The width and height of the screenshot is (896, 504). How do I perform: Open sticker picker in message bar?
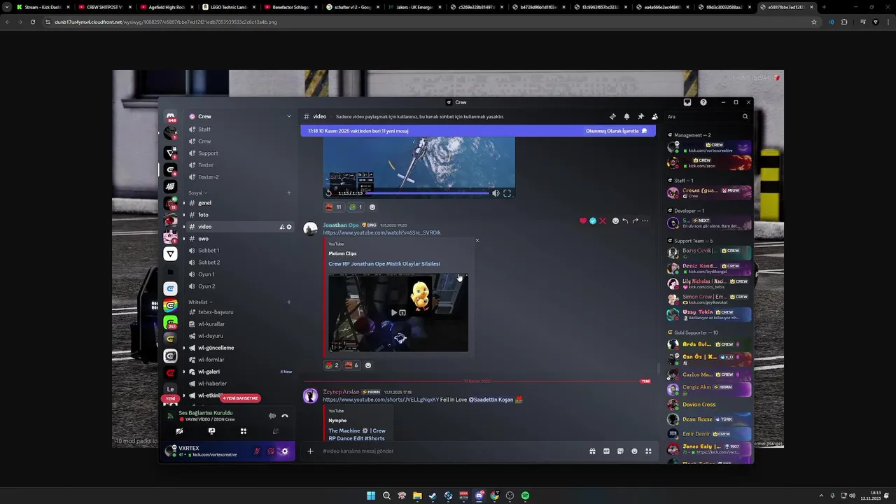point(620,451)
